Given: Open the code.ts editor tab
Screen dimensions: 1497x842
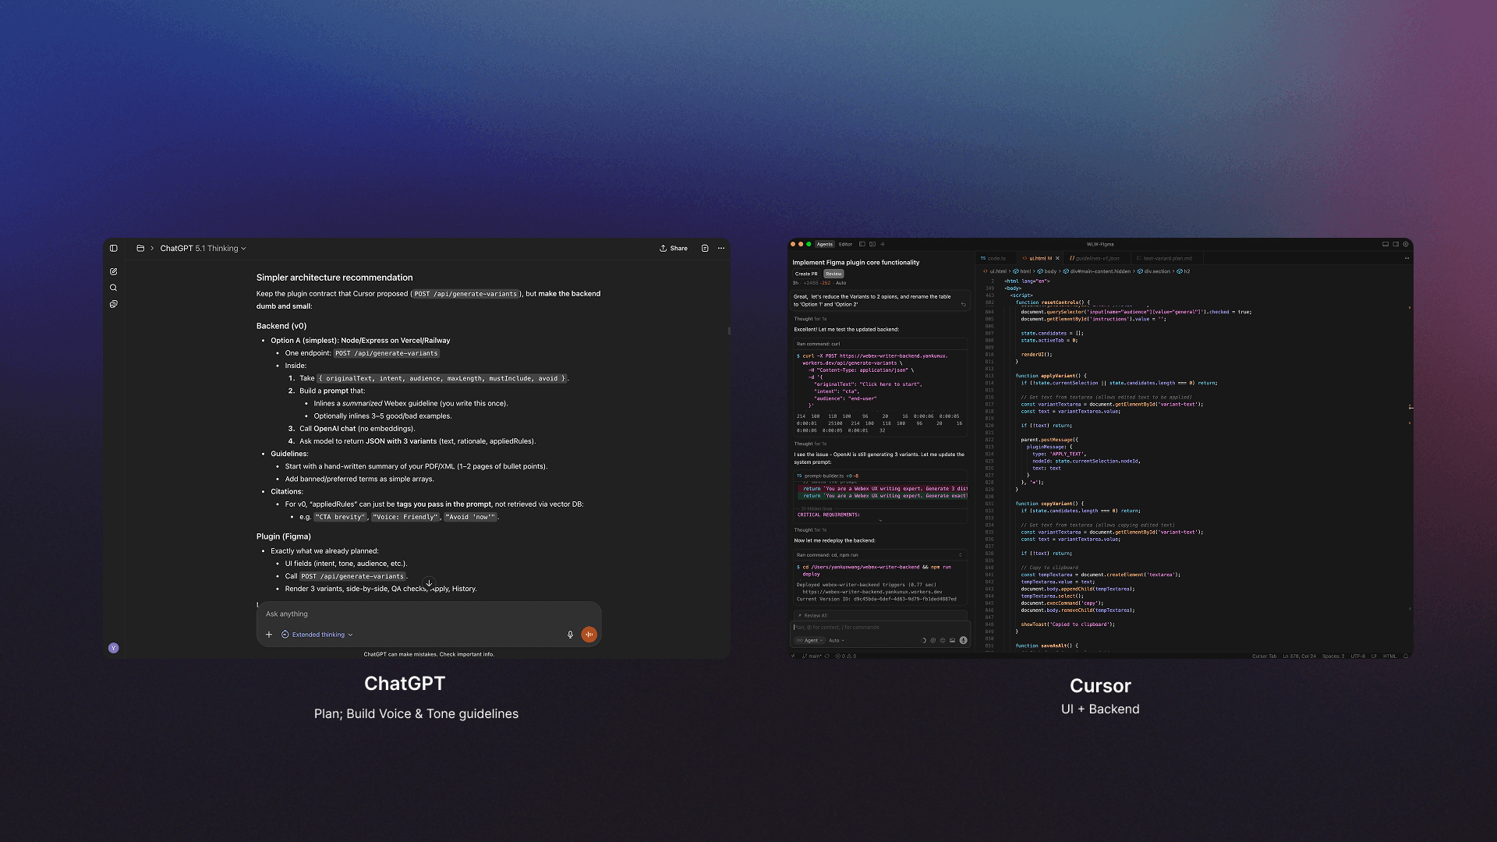Looking at the screenshot, I should [x=994, y=258].
